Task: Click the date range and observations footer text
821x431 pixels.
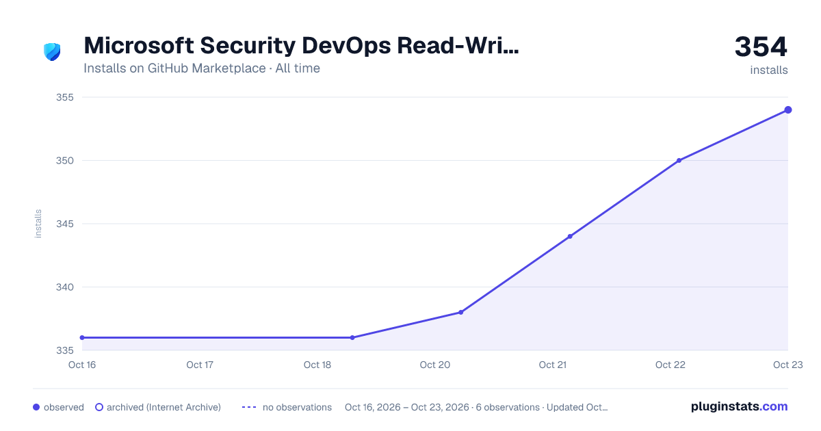Action: [476, 408]
